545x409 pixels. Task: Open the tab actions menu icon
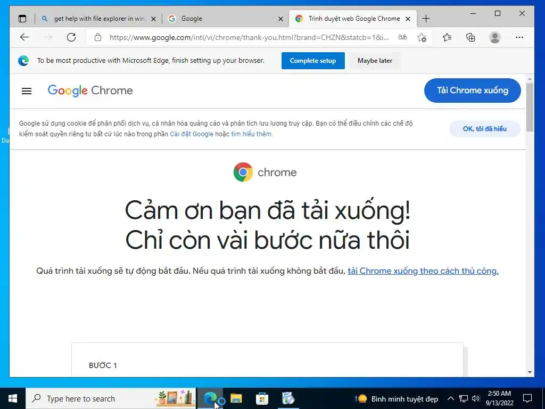click(x=22, y=19)
